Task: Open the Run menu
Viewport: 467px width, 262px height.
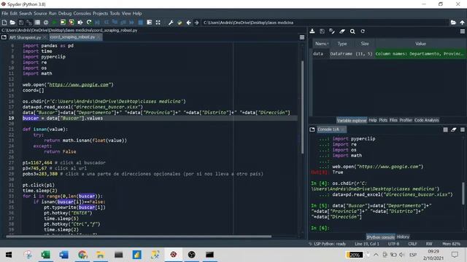Action: click(x=53, y=13)
